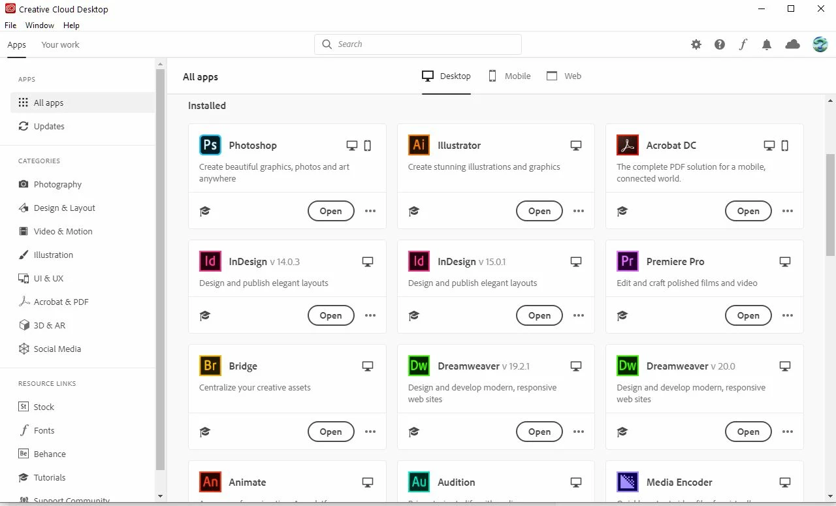836x506 pixels.
Task: Click the help question mark icon
Action: click(720, 44)
